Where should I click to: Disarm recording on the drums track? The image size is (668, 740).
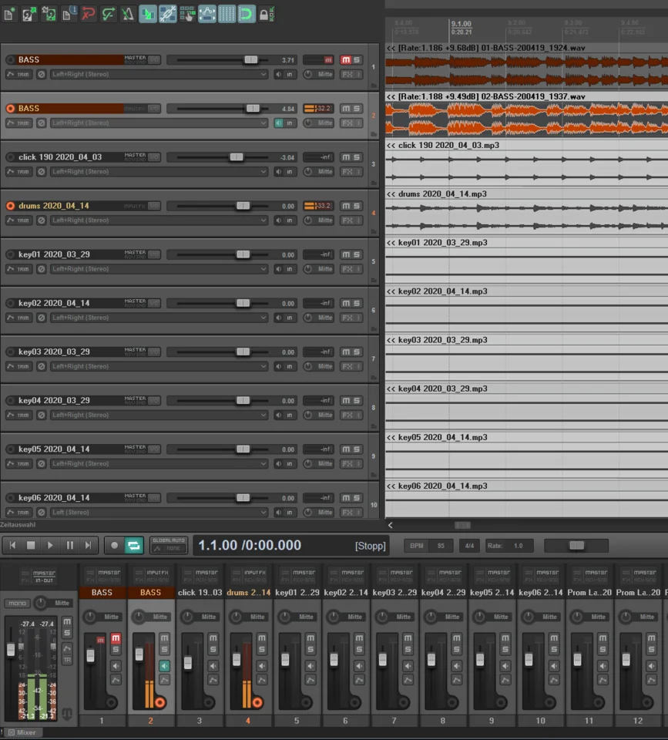pos(10,206)
